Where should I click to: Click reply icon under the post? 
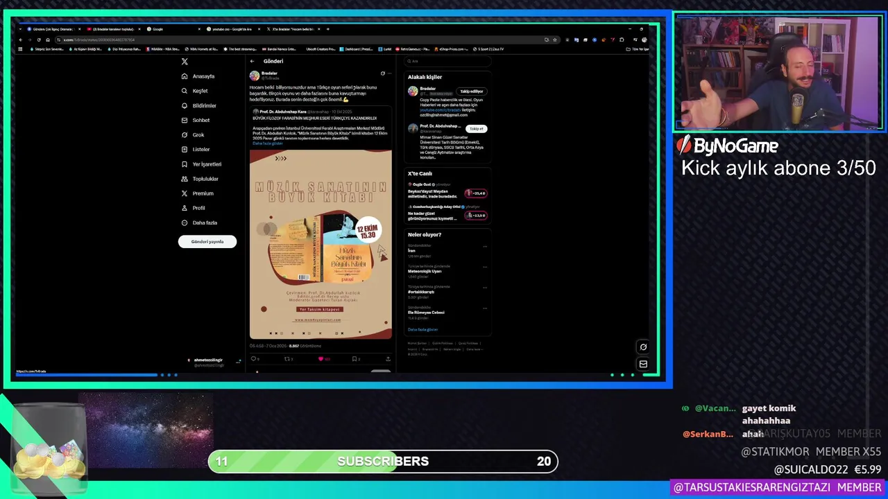(253, 359)
